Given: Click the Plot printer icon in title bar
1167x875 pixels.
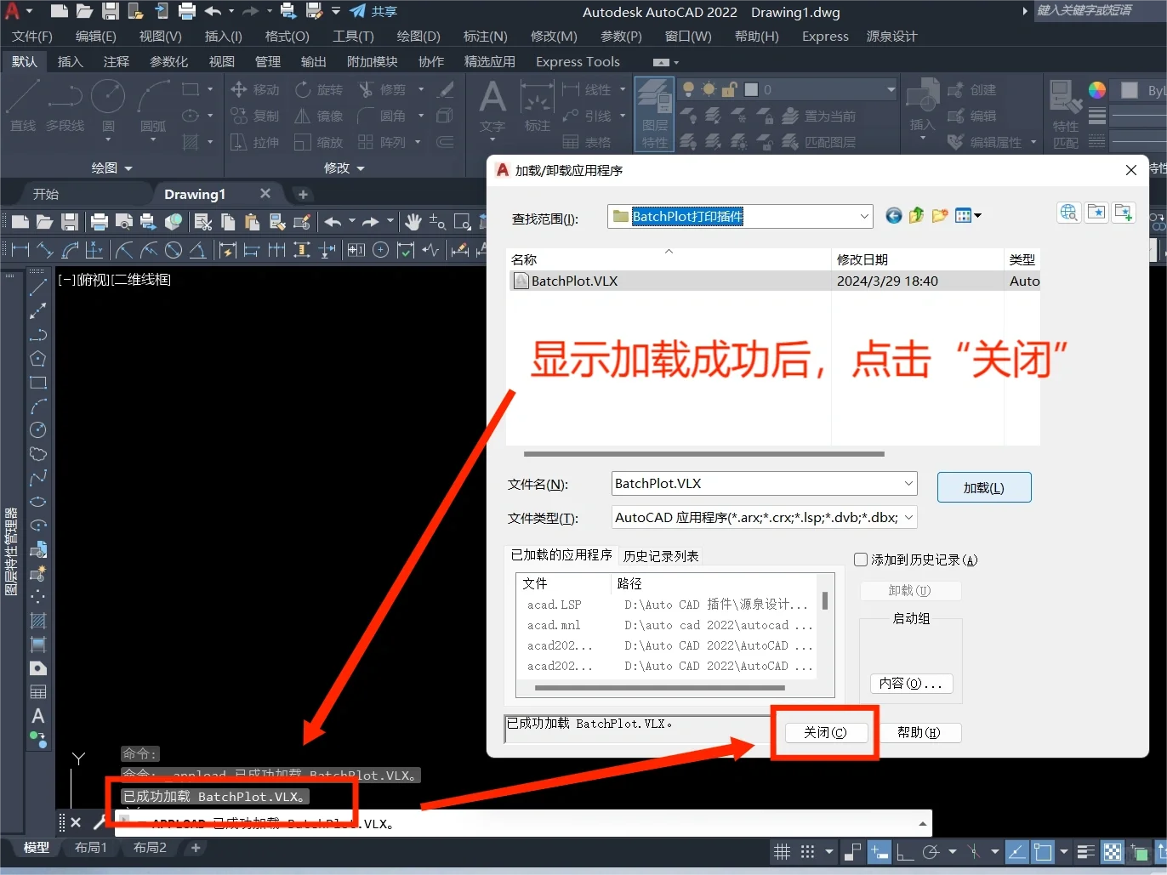Looking at the screenshot, I should (186, 11).
